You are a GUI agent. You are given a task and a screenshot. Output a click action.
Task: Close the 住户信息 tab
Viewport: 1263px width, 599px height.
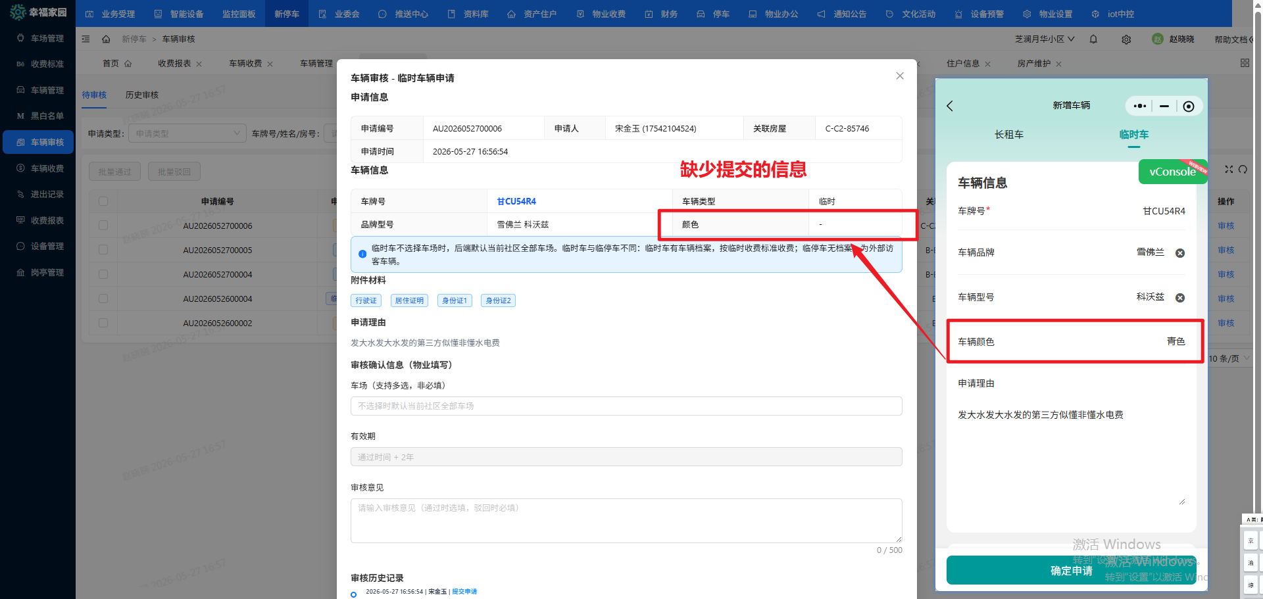click(987, 64)
